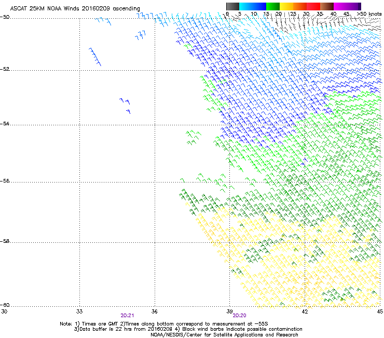Click the '40' value on the legend scale
384x338 pixels.
coord(333,14)
